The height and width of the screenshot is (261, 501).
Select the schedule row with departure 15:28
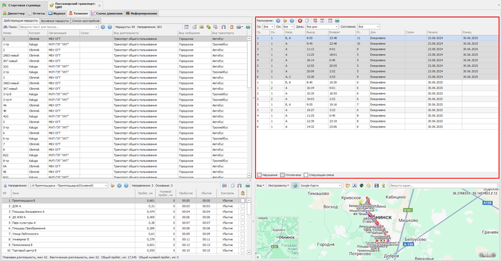click(377, 77)
